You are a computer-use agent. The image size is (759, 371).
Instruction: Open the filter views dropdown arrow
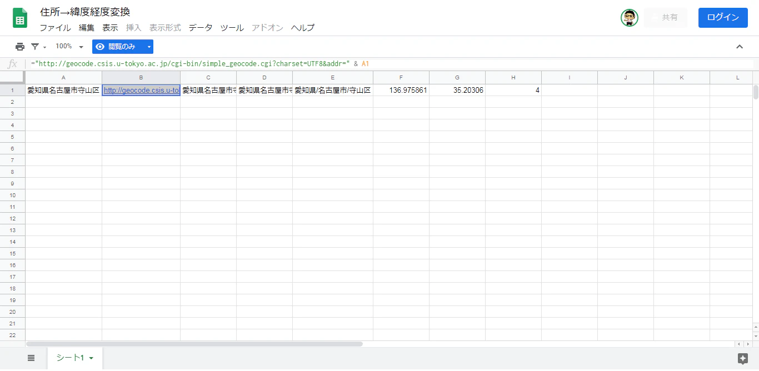point(44,47)
